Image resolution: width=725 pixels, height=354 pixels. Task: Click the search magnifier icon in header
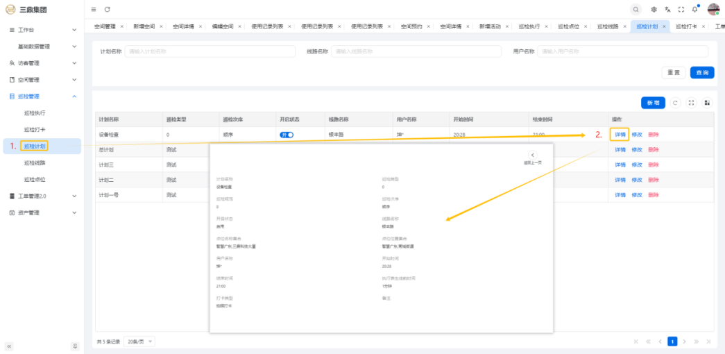click(x=636, y=9)
